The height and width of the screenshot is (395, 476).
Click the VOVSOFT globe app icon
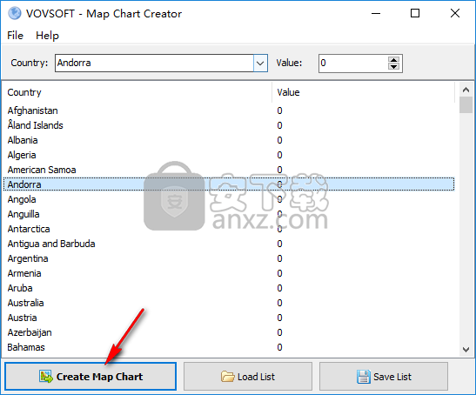(x=15, y=13)
